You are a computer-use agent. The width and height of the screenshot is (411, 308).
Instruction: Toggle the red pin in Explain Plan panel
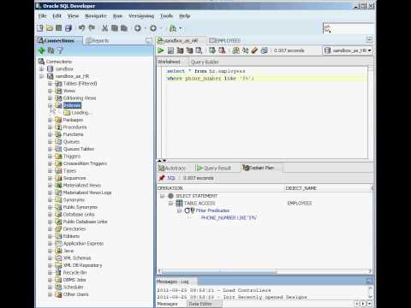[x=162, y=178]
